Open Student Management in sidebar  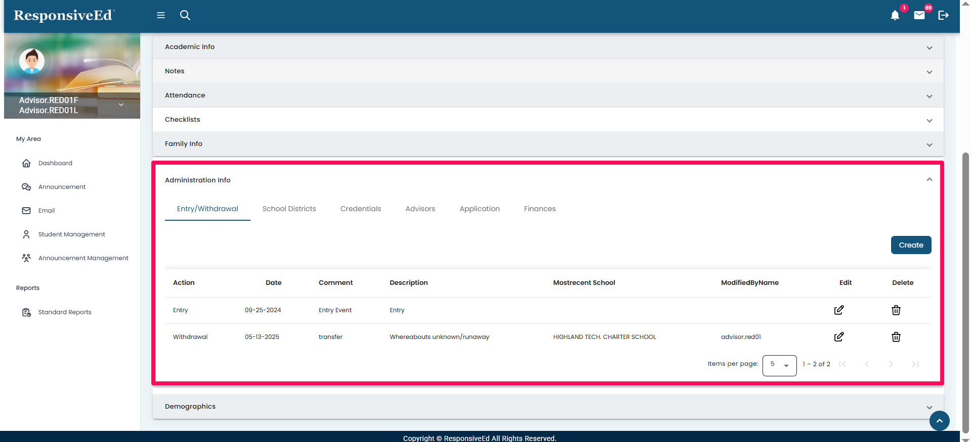point(71,234)
